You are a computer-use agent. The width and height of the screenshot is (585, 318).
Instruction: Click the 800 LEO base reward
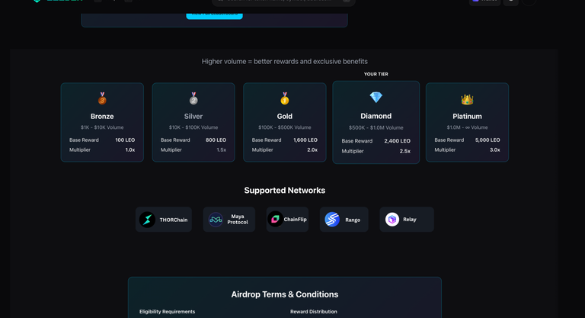(x=216, y=140)
